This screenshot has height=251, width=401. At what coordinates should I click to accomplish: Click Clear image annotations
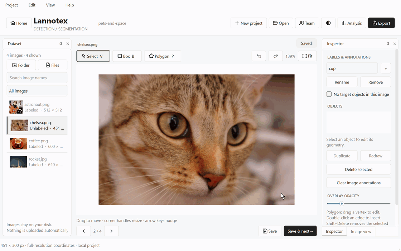(x=358, y=183)
